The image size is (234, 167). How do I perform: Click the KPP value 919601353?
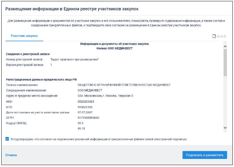81,107
